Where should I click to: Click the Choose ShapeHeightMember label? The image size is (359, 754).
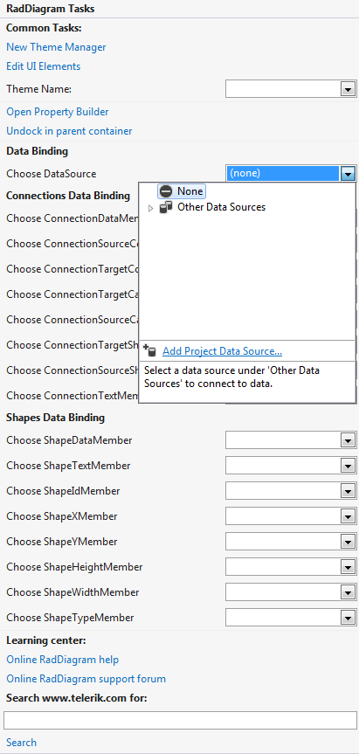(74, 567)
